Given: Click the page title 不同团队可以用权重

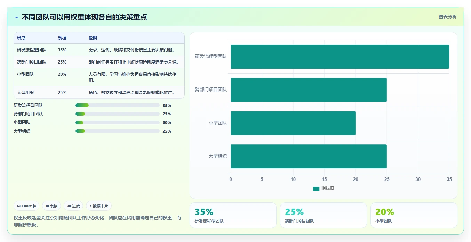Looking at the screenshot, I should [x=84, y=17].
